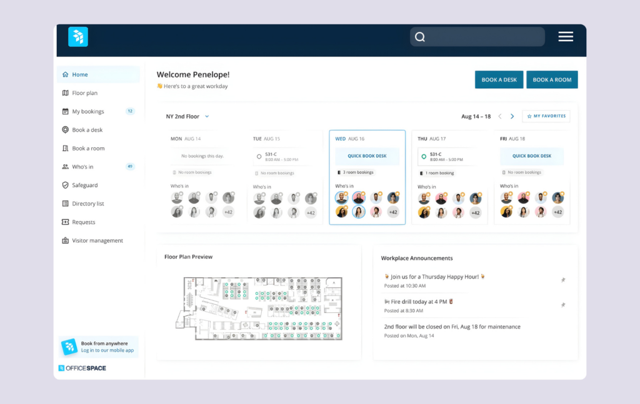The height and width of the screenshot is (404, 640).
Task: Quick book a desk for Wednesday Aug 16
Action: pos(367,155)
